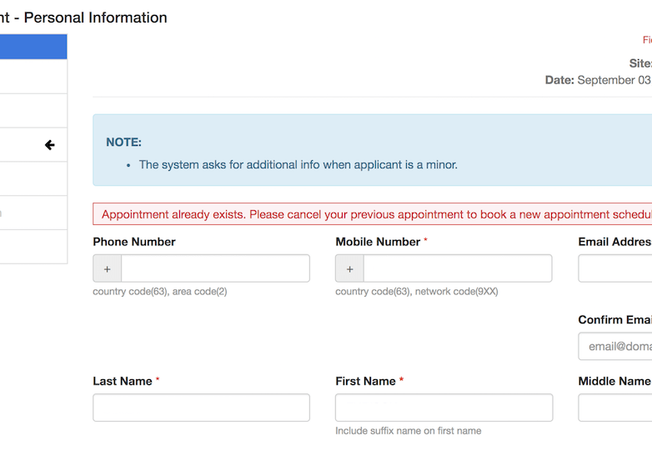Image resolution: width=652 pixels, height=451 pixels.
Task: Click the plus prefix beside Phone Number field
Action: click(108, 268)
